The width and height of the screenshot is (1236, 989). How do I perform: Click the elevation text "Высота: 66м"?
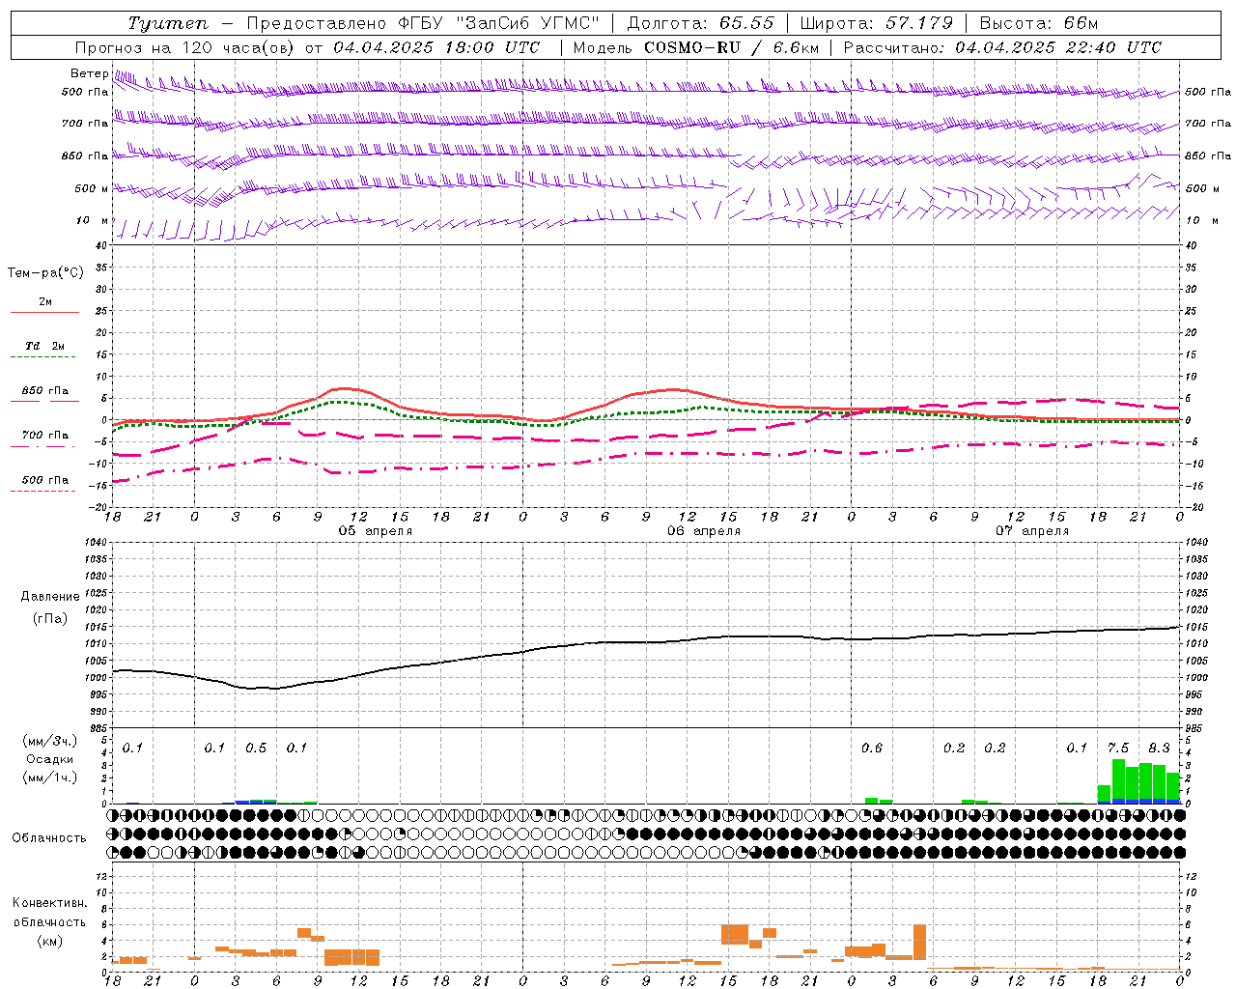[x=1038, y=23]
